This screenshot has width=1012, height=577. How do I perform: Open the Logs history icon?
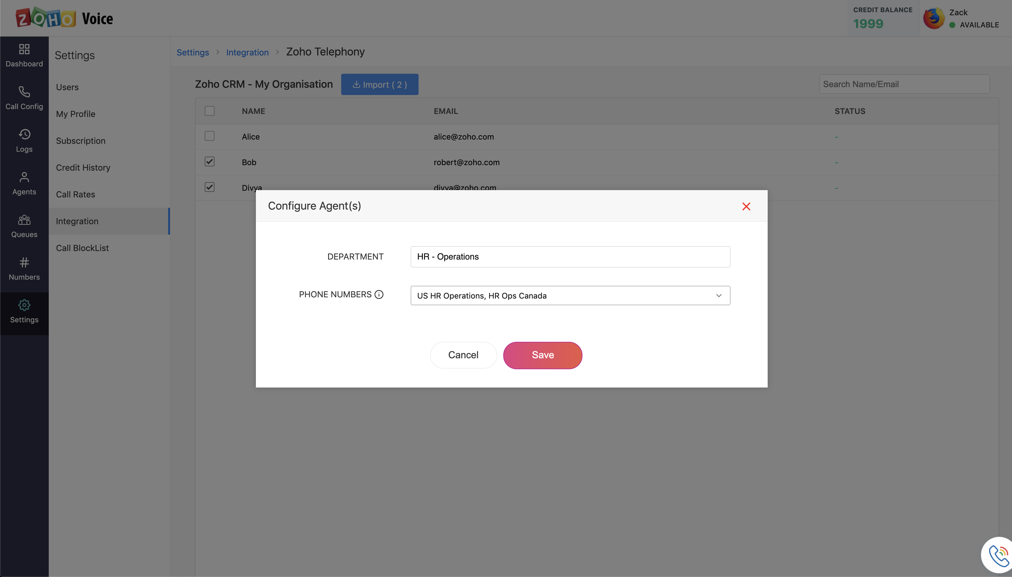(24, 134)
